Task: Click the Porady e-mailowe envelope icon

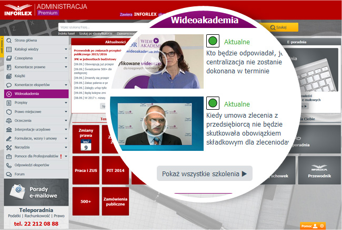Action: pos(17,191)
